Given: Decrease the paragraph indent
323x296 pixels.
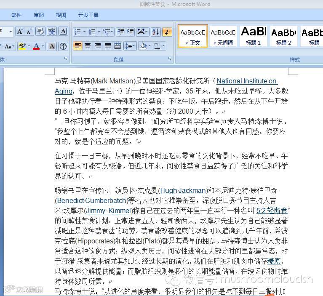Looking at the screenshot, I should tap(121, 32).
